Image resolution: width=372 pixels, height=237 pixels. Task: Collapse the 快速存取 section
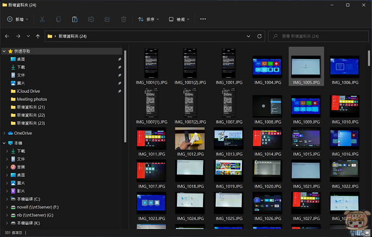(x=4, y=51)
